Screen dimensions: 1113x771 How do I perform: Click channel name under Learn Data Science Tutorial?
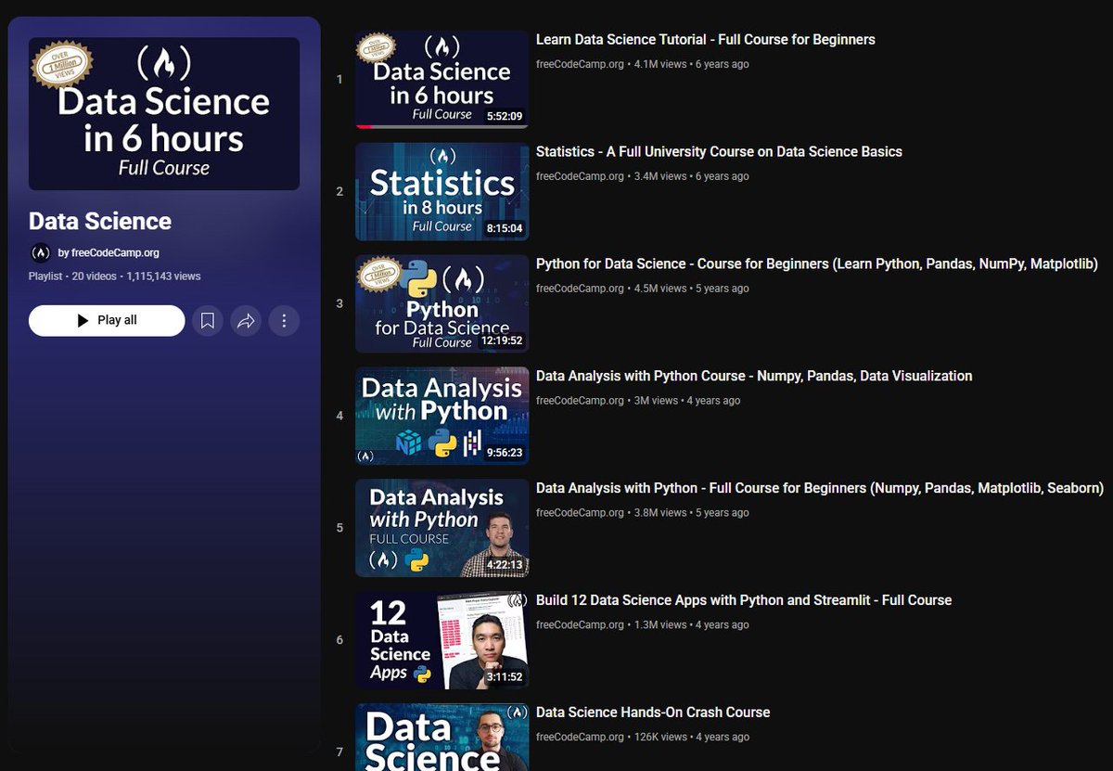tap(580, 64)
